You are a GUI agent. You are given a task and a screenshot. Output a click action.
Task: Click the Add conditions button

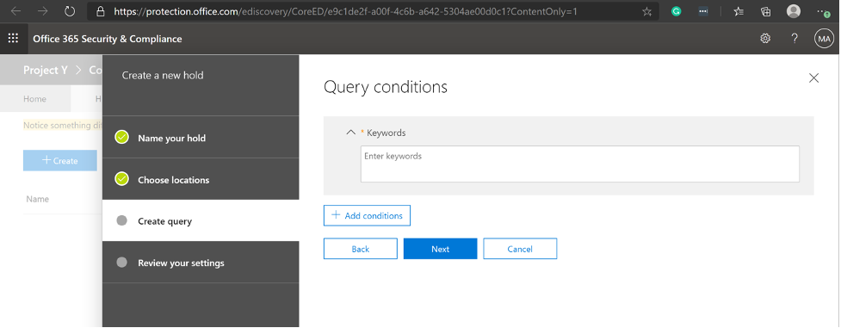click(367, 215)
